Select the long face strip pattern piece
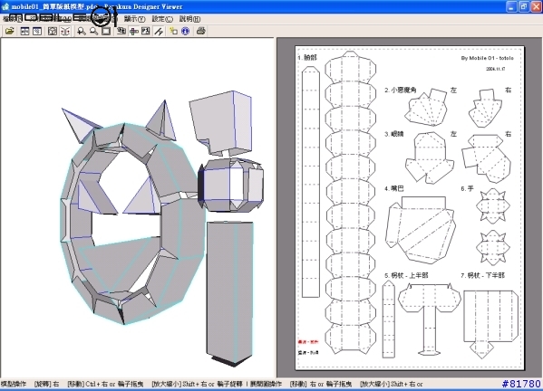 [310, 182]
